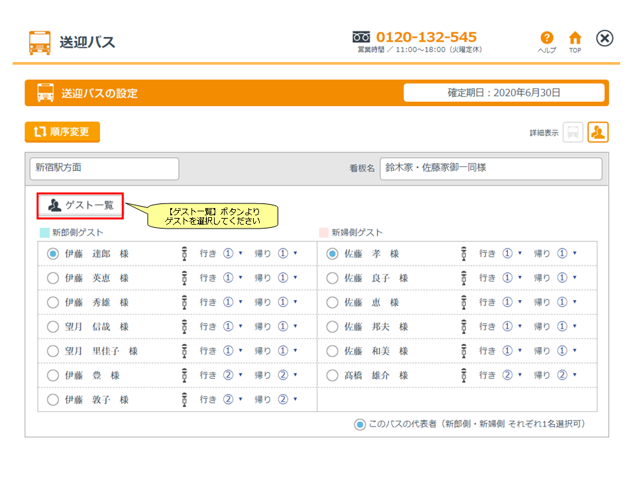Close the 送迎バス screen with X
This screenshot has height=477, width=636.
pyautogui.click(x=604, y=38)
